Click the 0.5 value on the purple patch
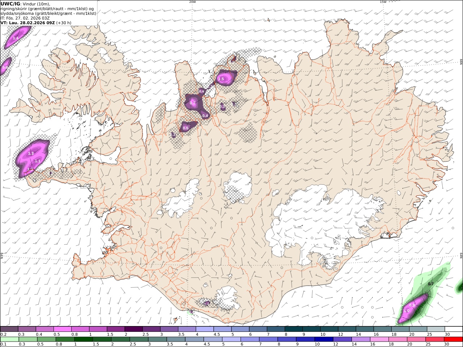This screenshot has height=347, width=463. [x=186, y=128]
